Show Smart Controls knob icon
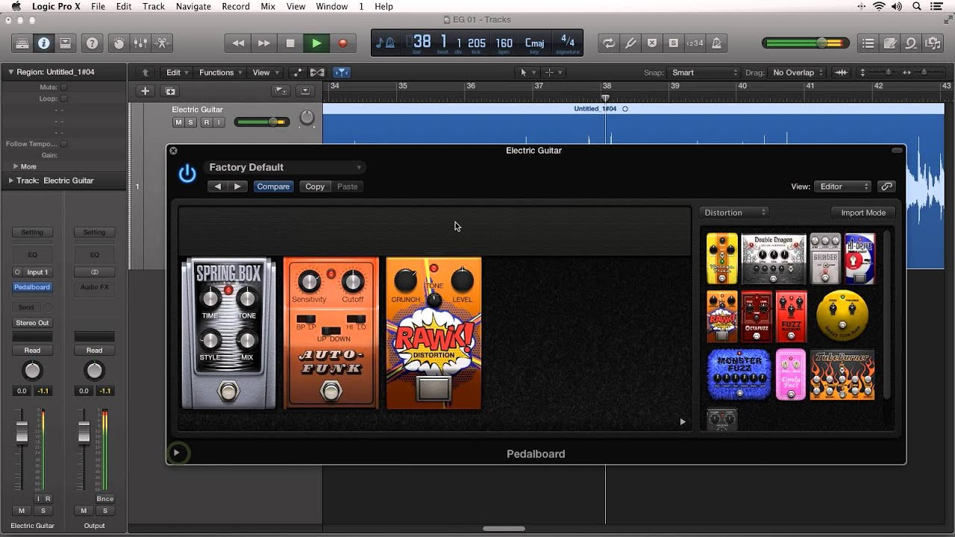Viewport: 955px width, 537px height. click(x=119, y=43)
